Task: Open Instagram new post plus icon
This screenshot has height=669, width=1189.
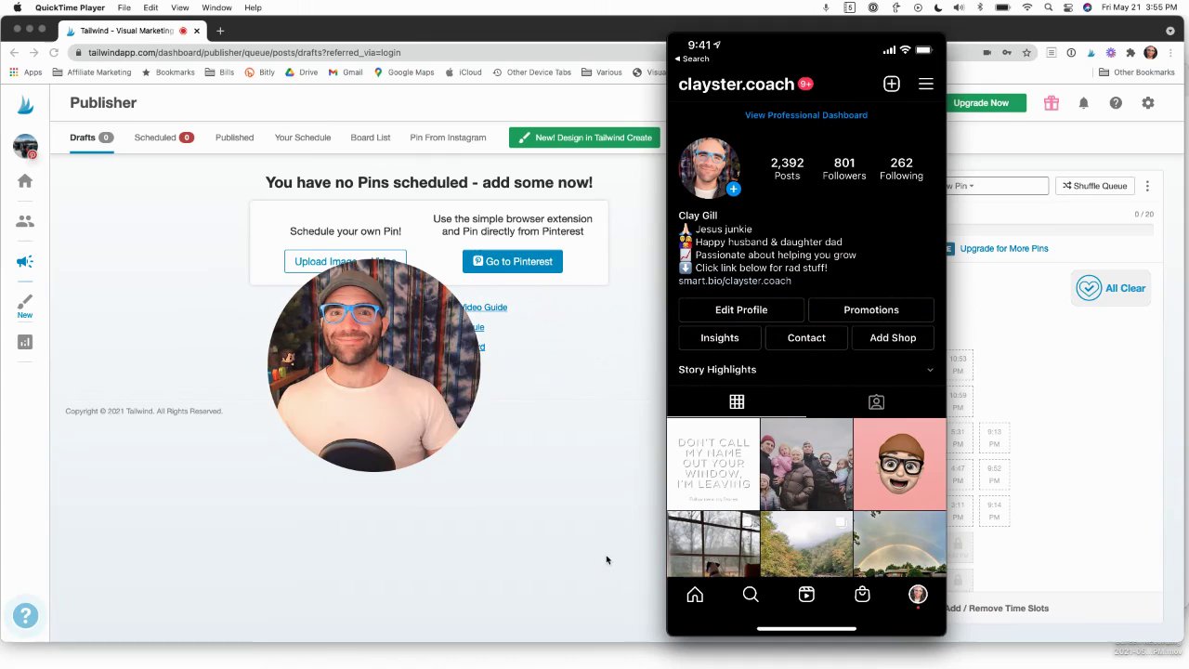Action: pyautogui.click(x=891, y=85)
